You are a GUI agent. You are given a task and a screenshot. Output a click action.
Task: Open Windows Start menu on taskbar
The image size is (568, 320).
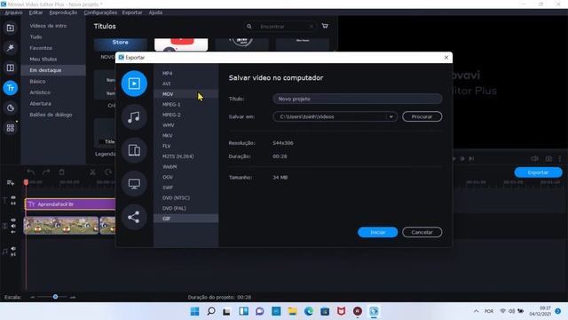coord(194,311)
